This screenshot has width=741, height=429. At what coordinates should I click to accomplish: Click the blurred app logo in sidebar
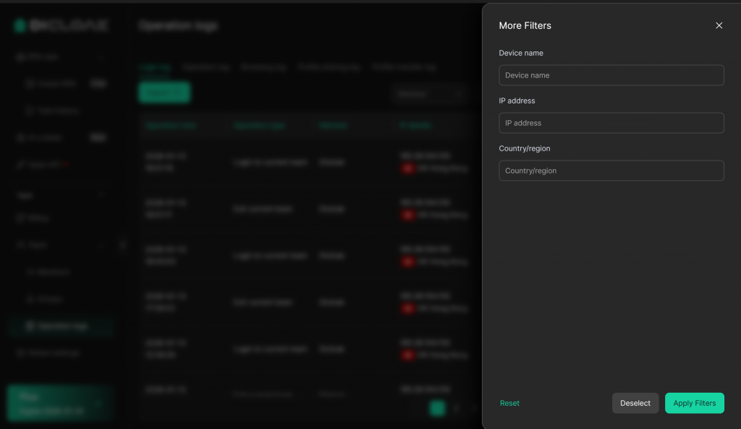[x=61, y=25]
